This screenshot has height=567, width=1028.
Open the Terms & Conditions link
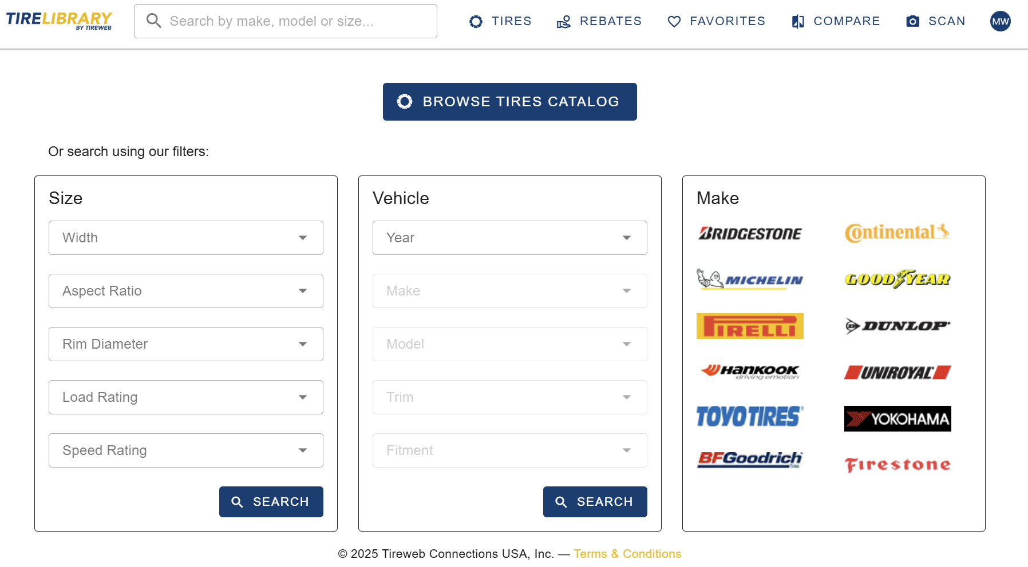(x=627, y=554)
